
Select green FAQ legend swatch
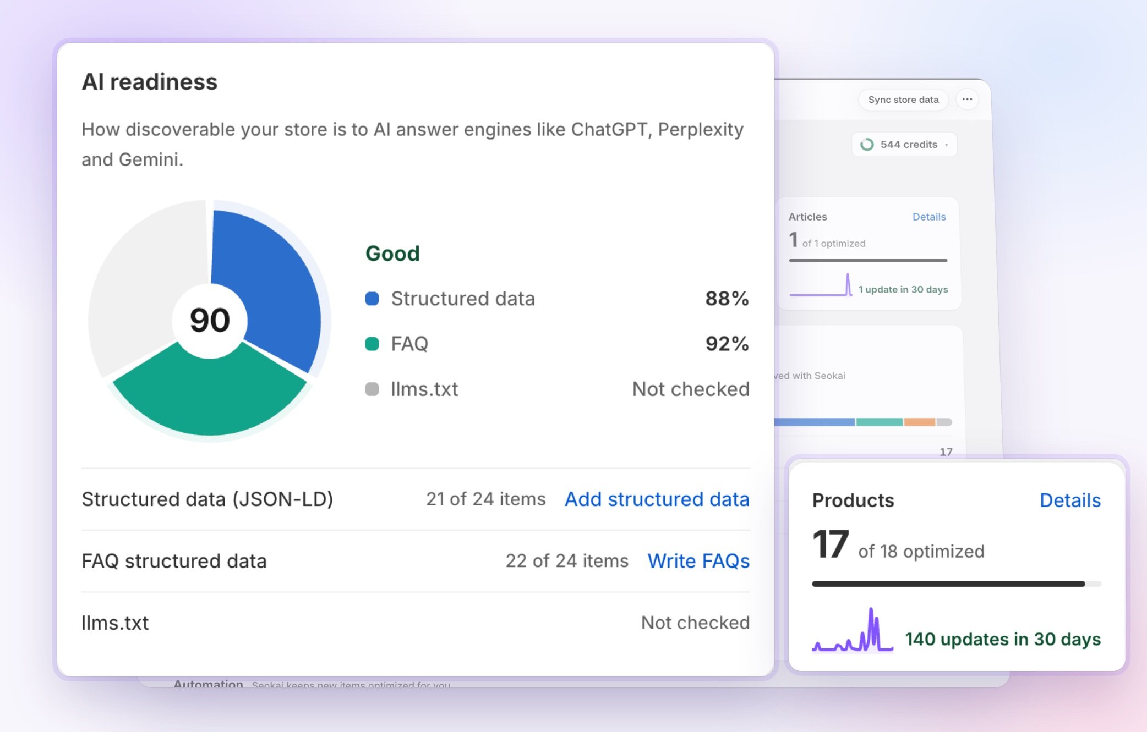point(372,344)
